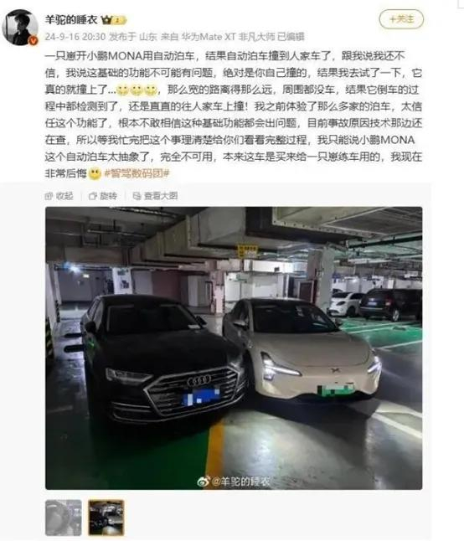Click the @羊驼的睡衣 watermark text
The width and height of the screenshot is (464, 541).
pyautogui.click(x=240, y=482)
